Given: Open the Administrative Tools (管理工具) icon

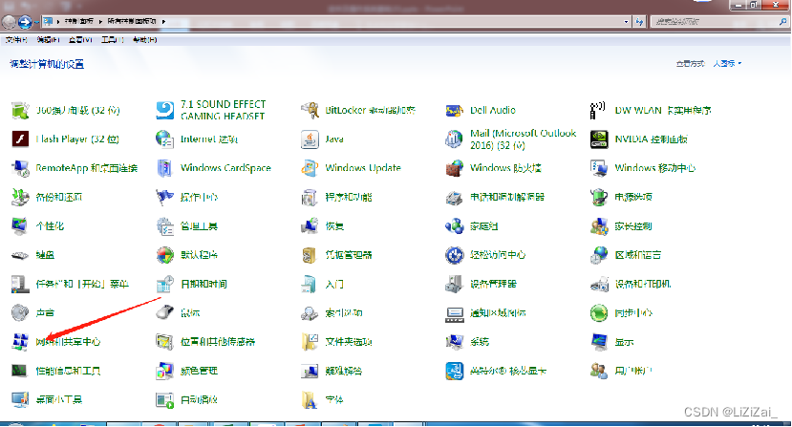Looking at the screenshot, I should pyautogui.click(x=164, y=225).
